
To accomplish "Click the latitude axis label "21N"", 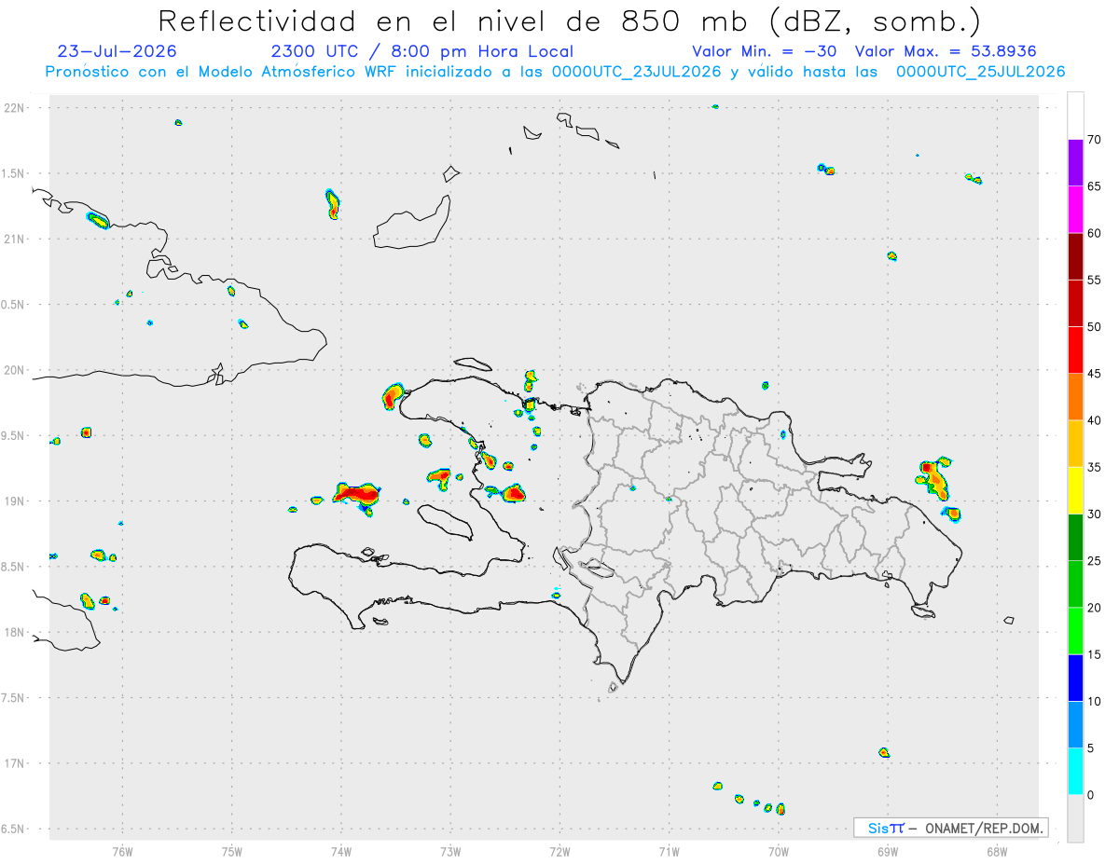I will point(15,240).
